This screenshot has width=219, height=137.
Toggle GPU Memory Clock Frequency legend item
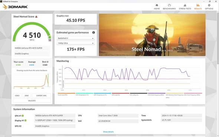[174, 95]
